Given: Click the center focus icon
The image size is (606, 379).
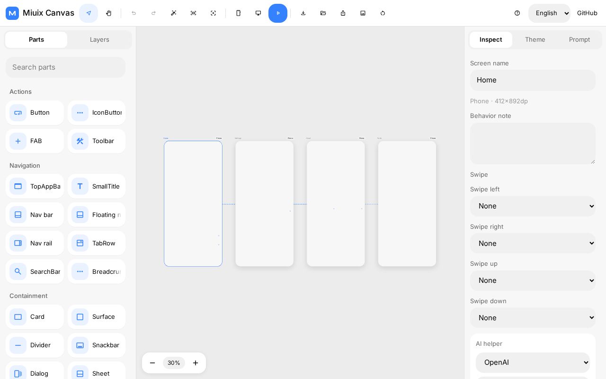Looking at the screenshot, I should 213,13.
